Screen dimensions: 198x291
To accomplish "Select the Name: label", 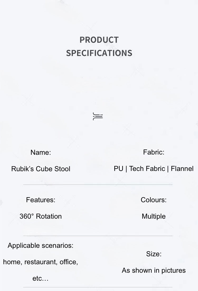I will (41, 152).
